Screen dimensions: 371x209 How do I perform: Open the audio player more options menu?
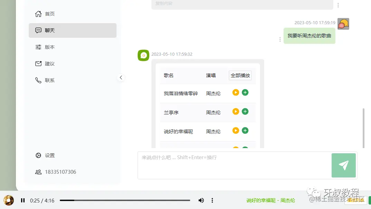tap(212, 200)
